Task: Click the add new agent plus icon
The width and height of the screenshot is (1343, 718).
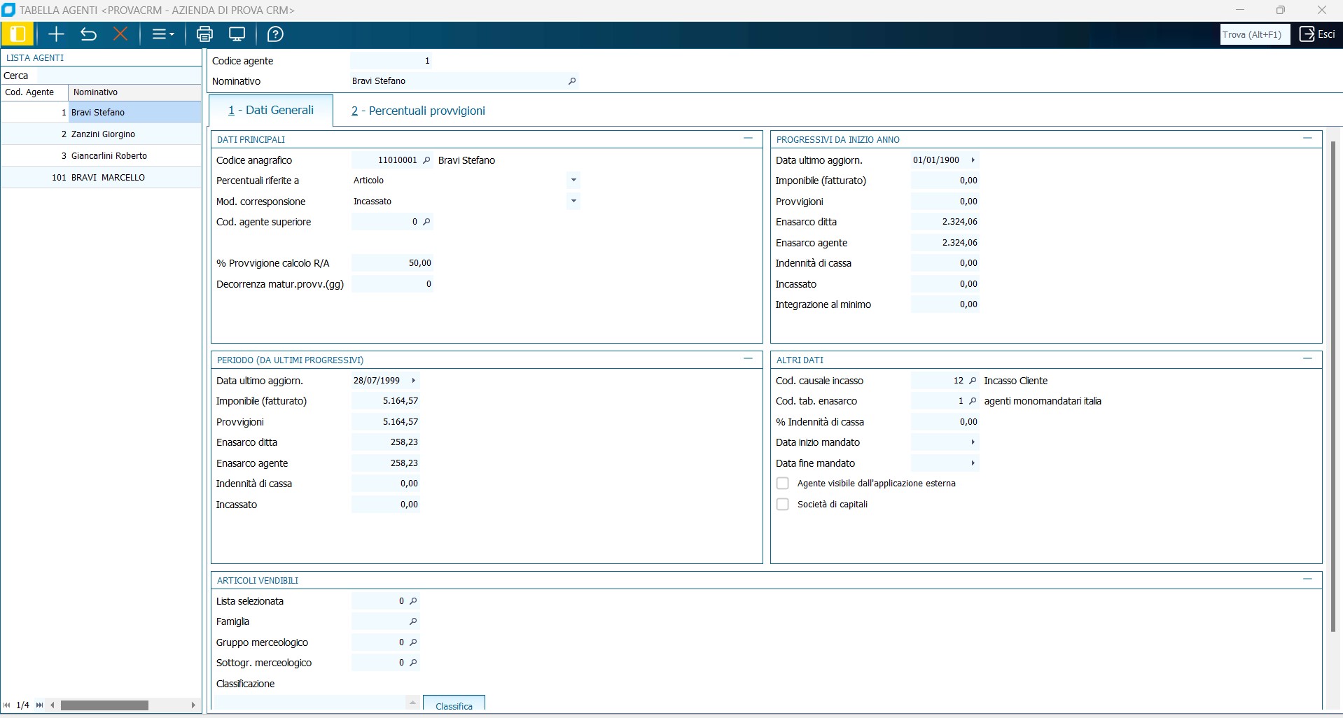Action: pos(56,34)
